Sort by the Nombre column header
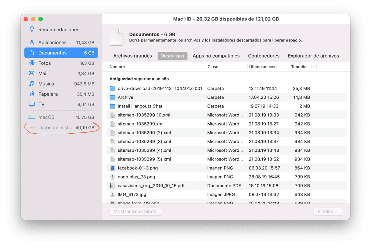 [117, 67]
